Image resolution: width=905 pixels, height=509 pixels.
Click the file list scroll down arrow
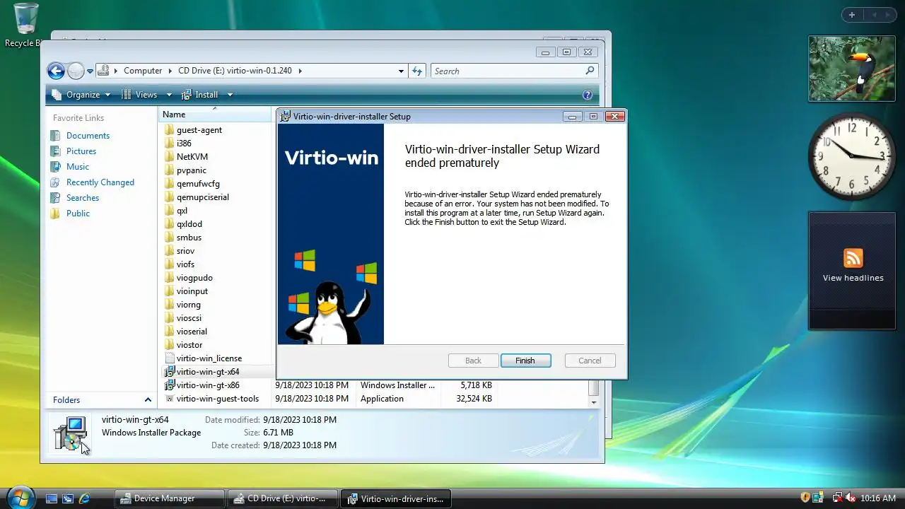coord(594,402)
